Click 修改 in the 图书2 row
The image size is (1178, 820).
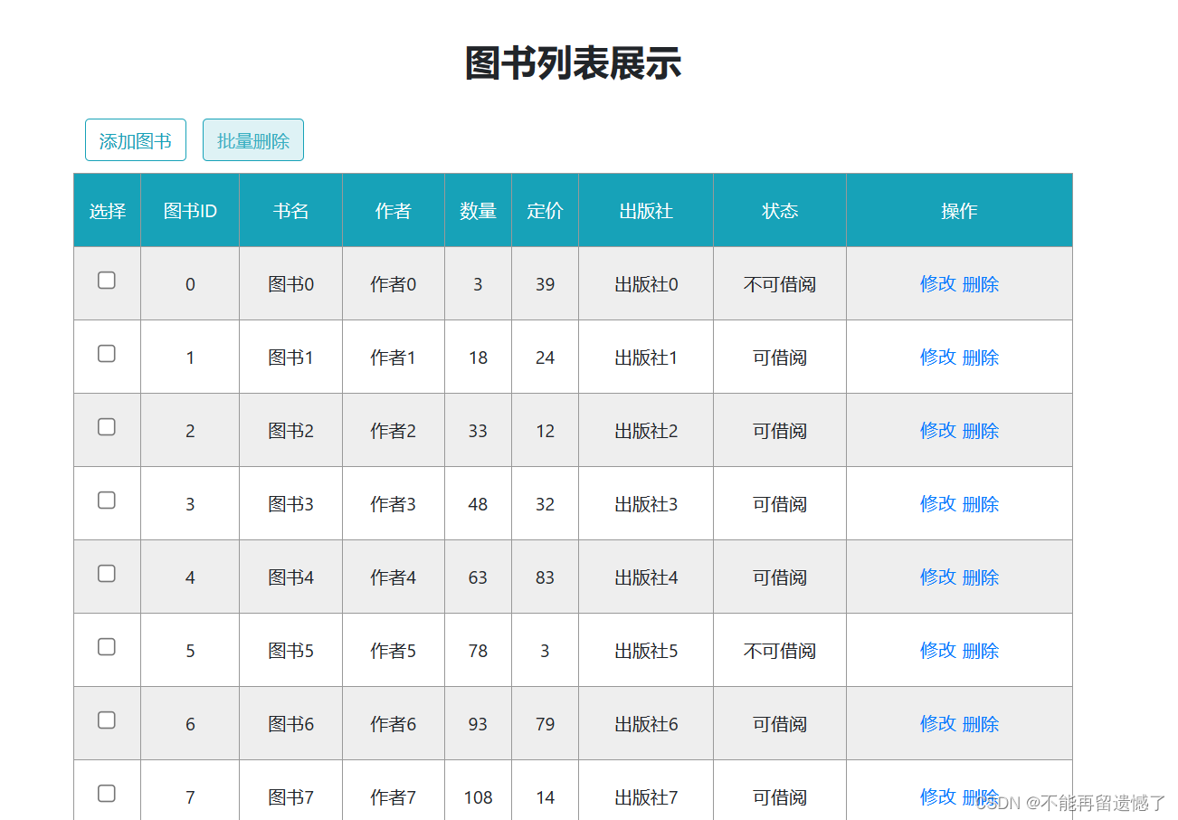(x=938, y=430)
